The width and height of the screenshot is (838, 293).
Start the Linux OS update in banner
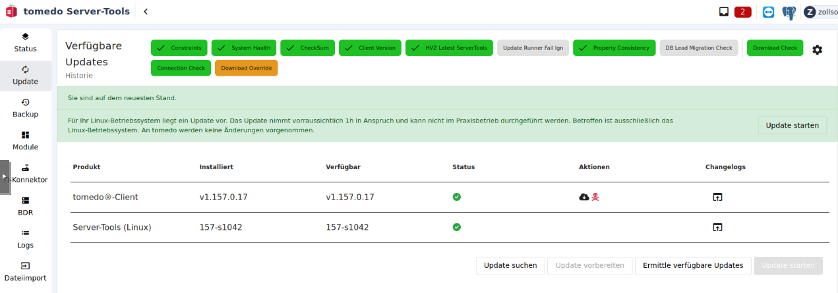(792, 125)
